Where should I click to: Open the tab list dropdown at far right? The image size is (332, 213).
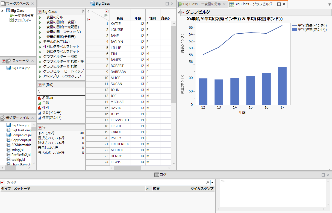pyautogui.click(x=329, y=4)
